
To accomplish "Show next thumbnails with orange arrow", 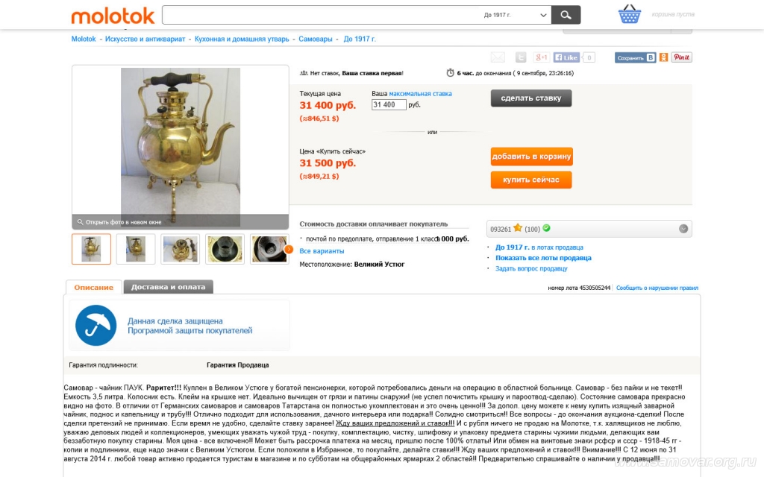I will (289, 249).
